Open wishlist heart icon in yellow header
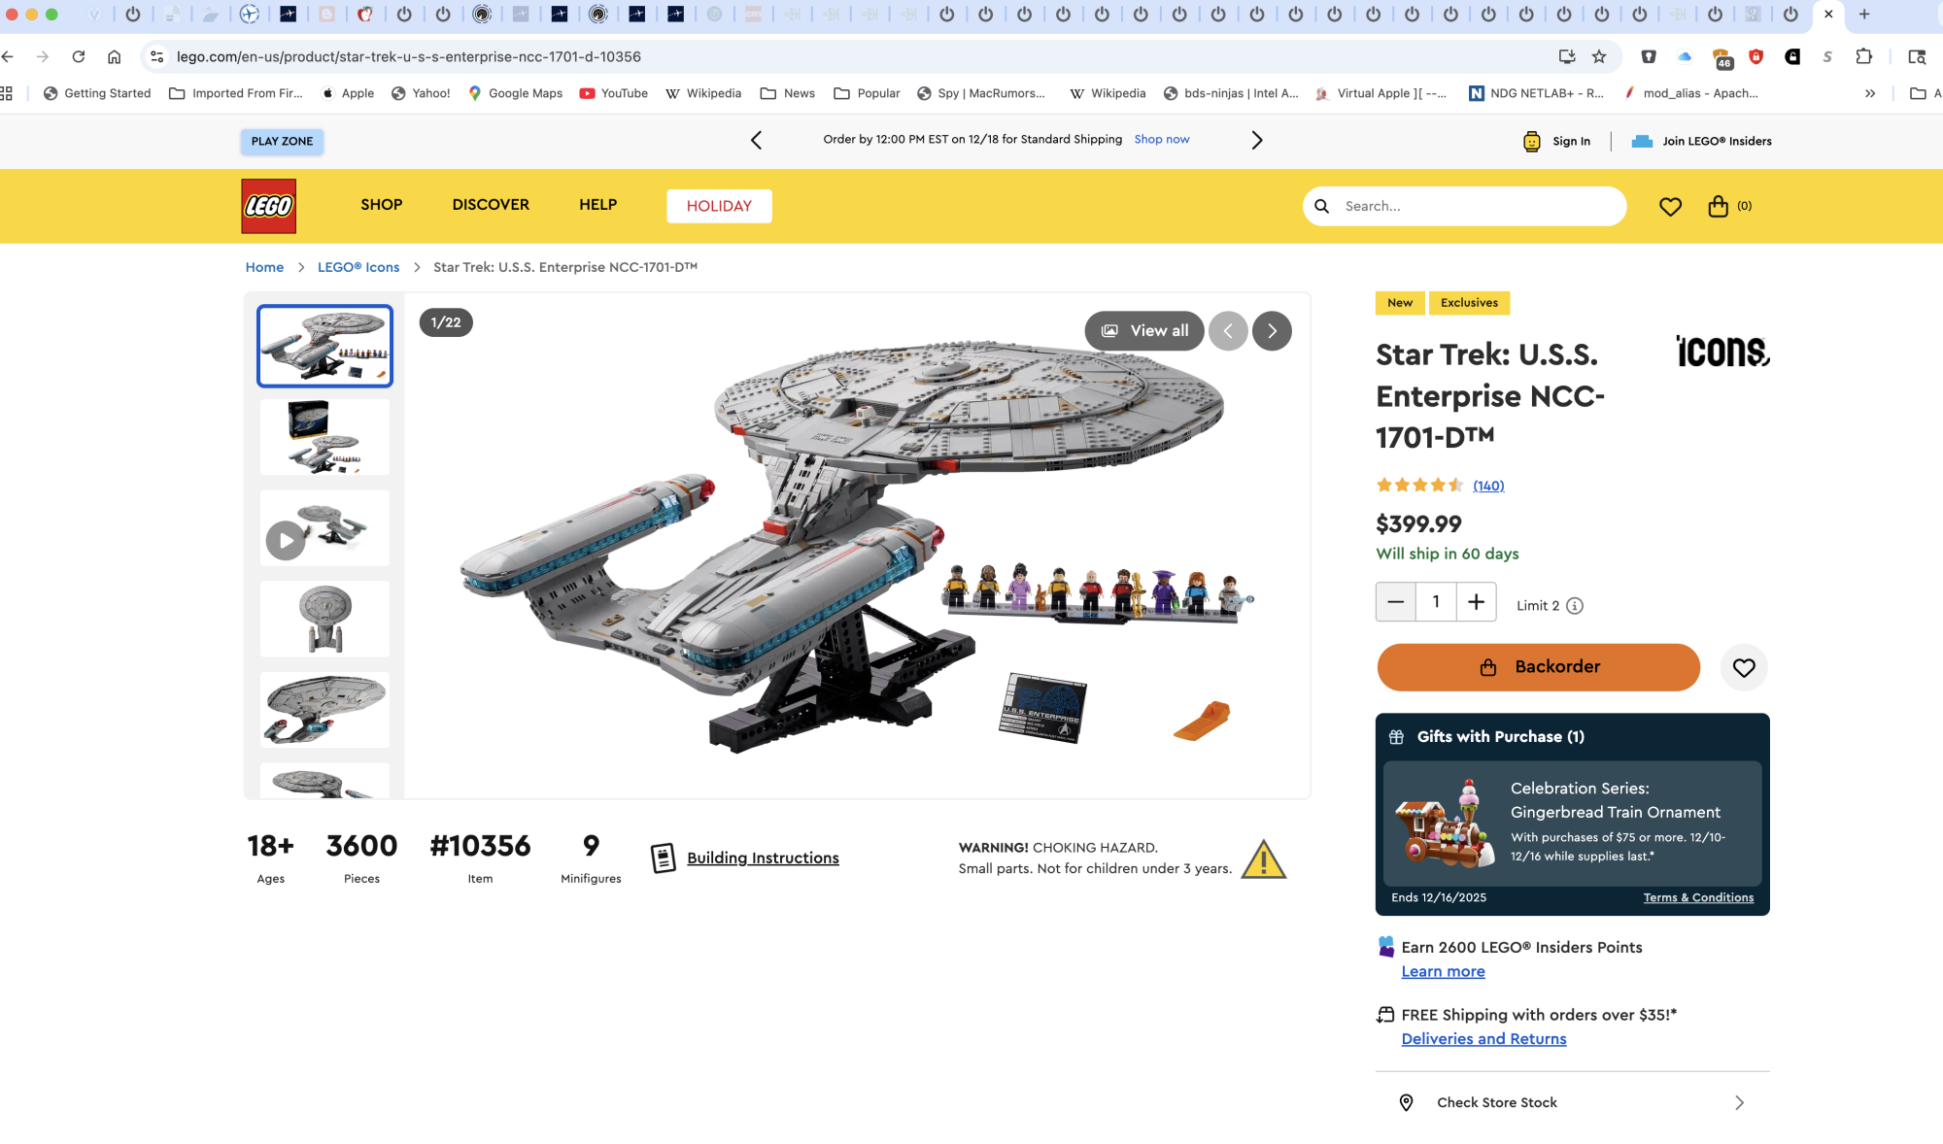The image size is (1943, 1144). (x=1670, y=206)
